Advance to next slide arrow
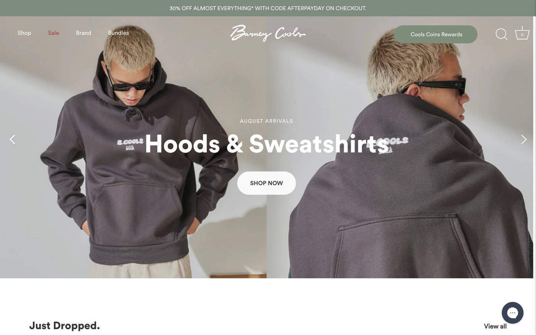This screenshot has width=536, height=335. coord(524,140)
